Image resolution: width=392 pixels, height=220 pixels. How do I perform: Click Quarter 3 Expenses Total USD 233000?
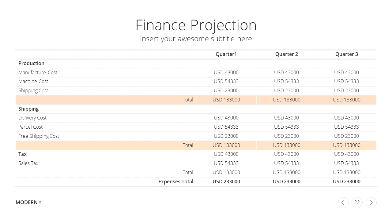[x=347, y=182]
